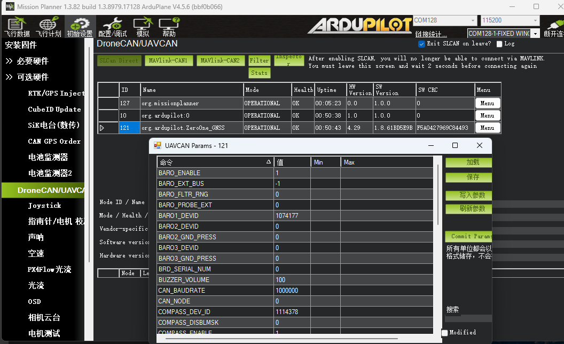This screenshot has height=344, width=564.
Task: Select OSD in sidebar
Action: [x=35, y=302]
